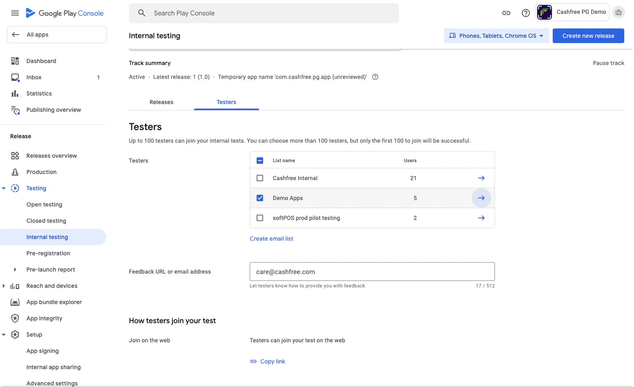Open Phones, Tablets, Chrome OS dropdown

click(496, 36)
